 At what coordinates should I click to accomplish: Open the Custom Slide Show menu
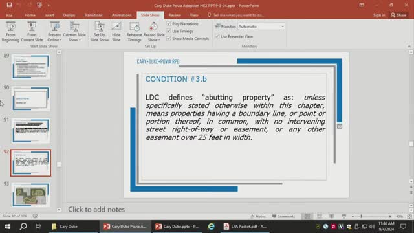74,32
